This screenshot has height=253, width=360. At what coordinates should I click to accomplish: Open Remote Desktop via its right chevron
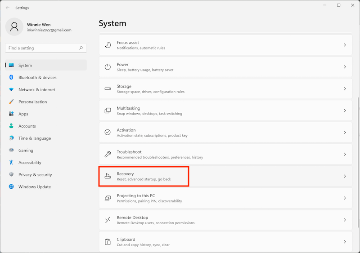click(345, 220)
